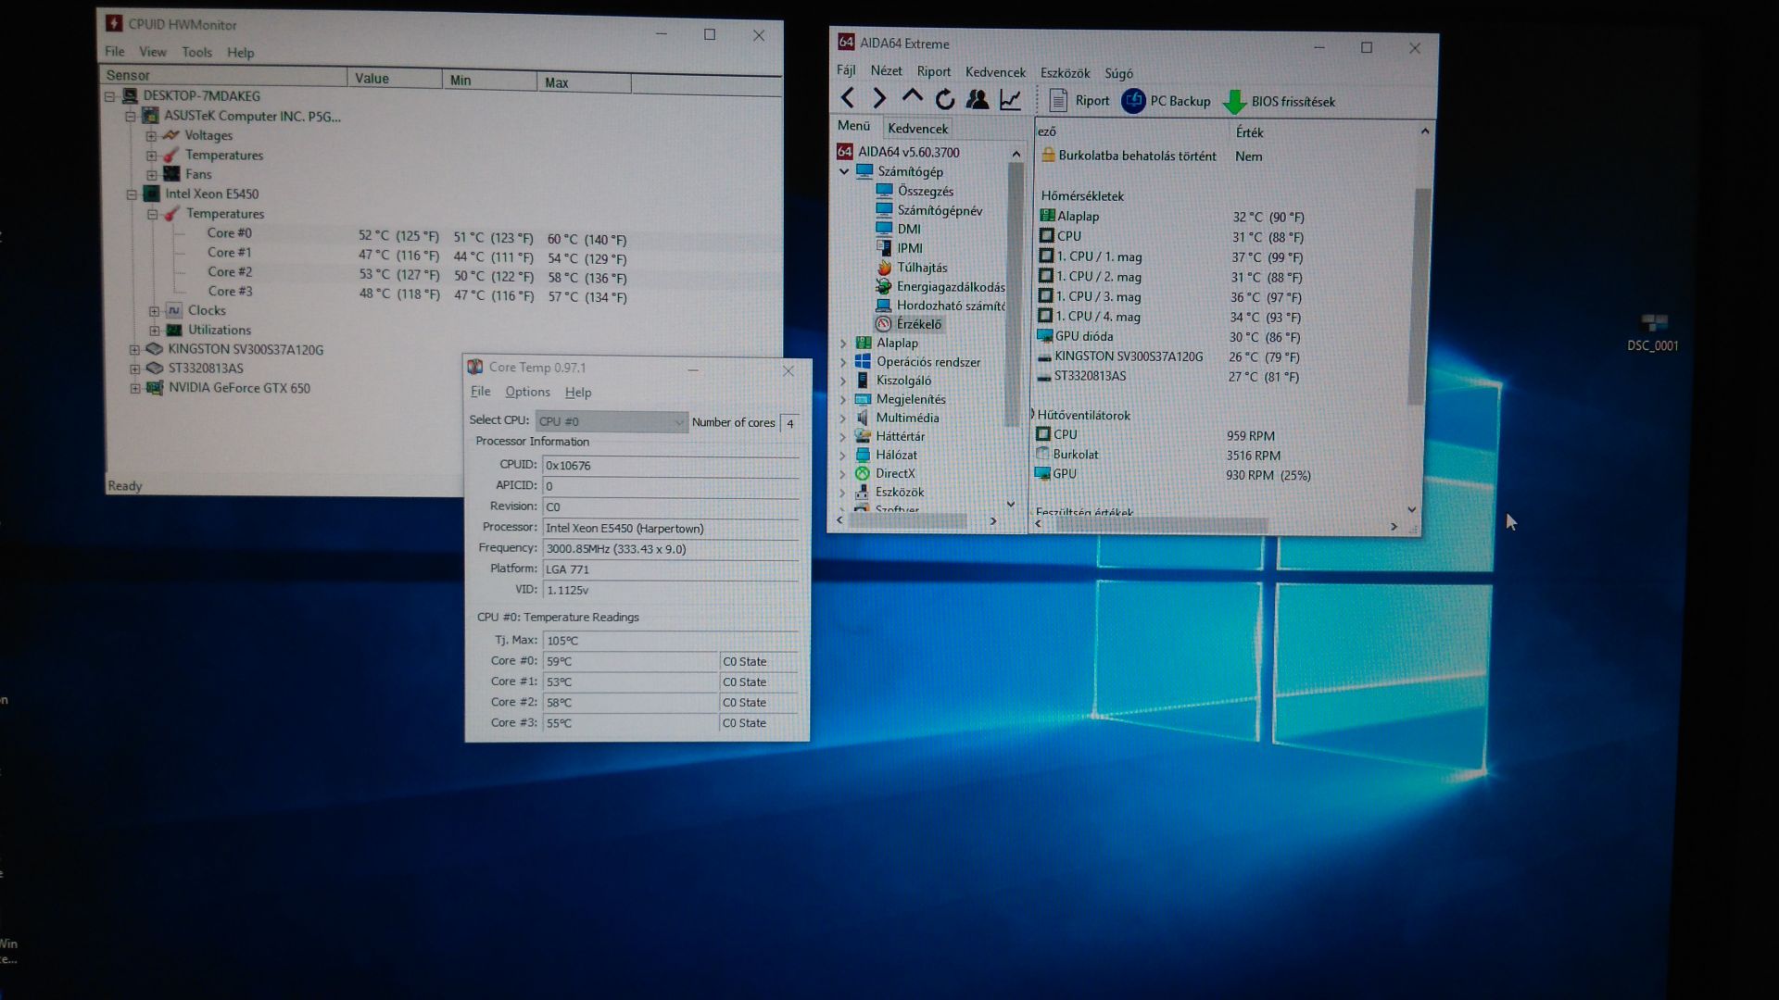Open Nézet menu in AIDA64

pos(886,70)
